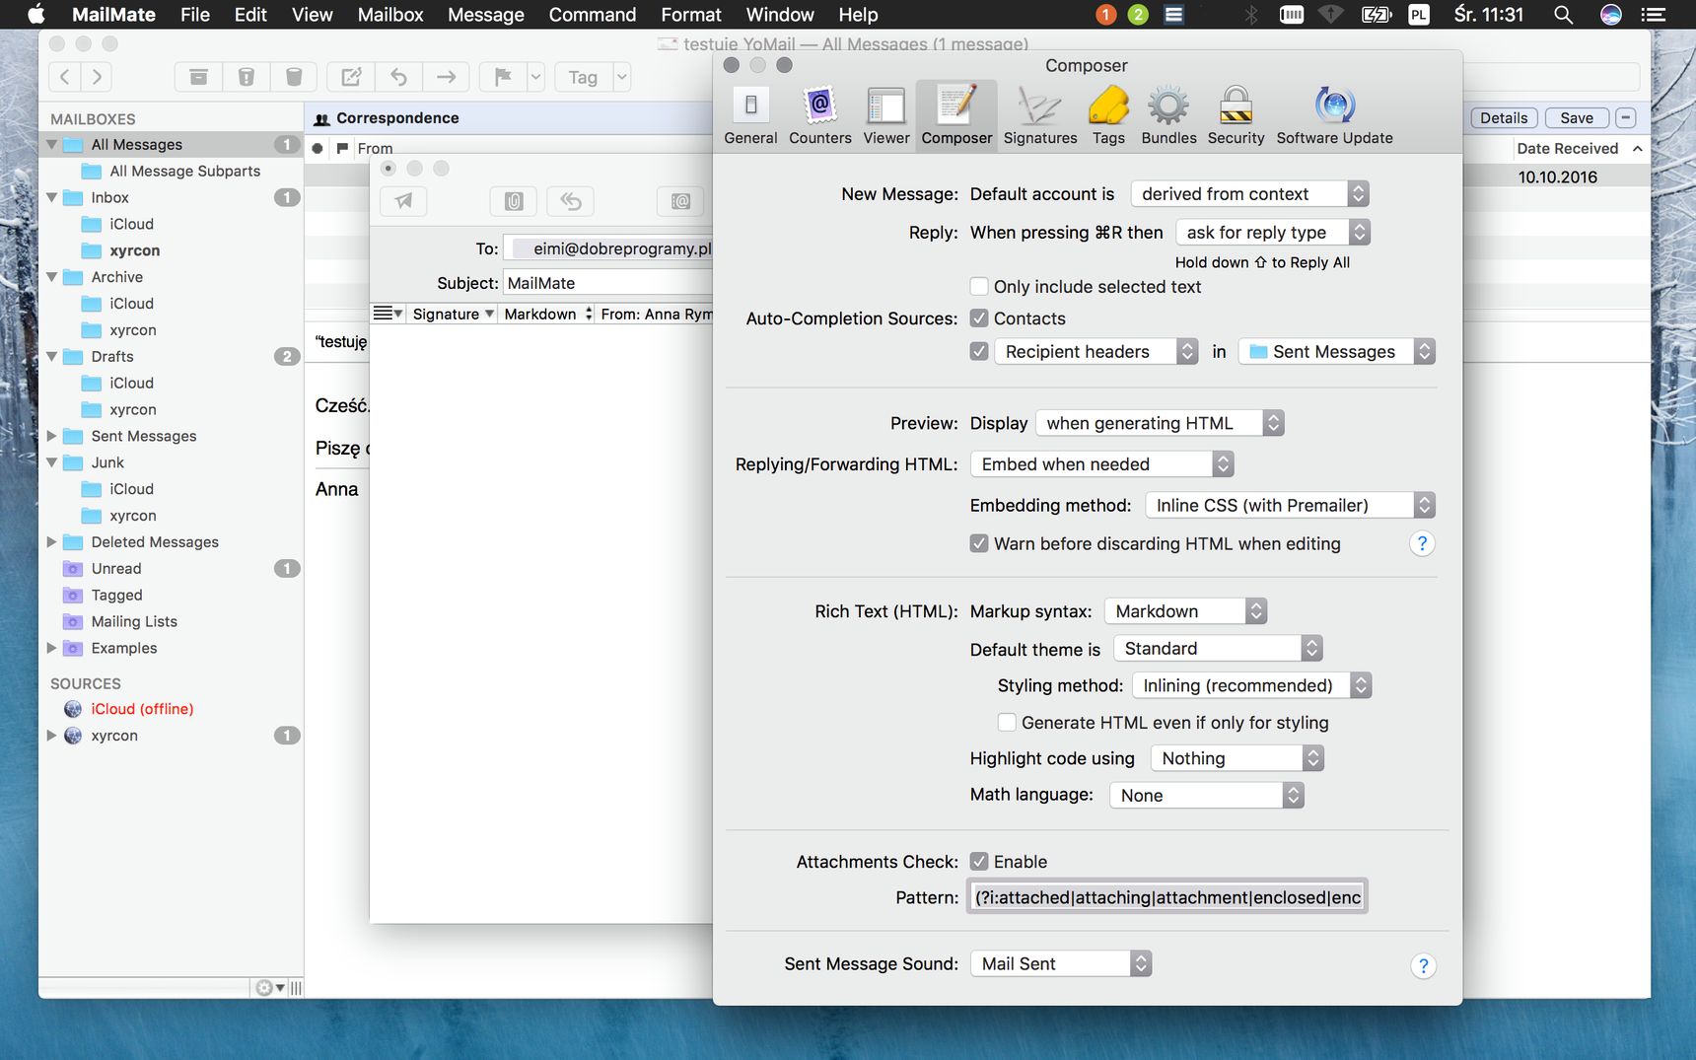Select the iCloud (offline) source

click(x=142, y=709)
